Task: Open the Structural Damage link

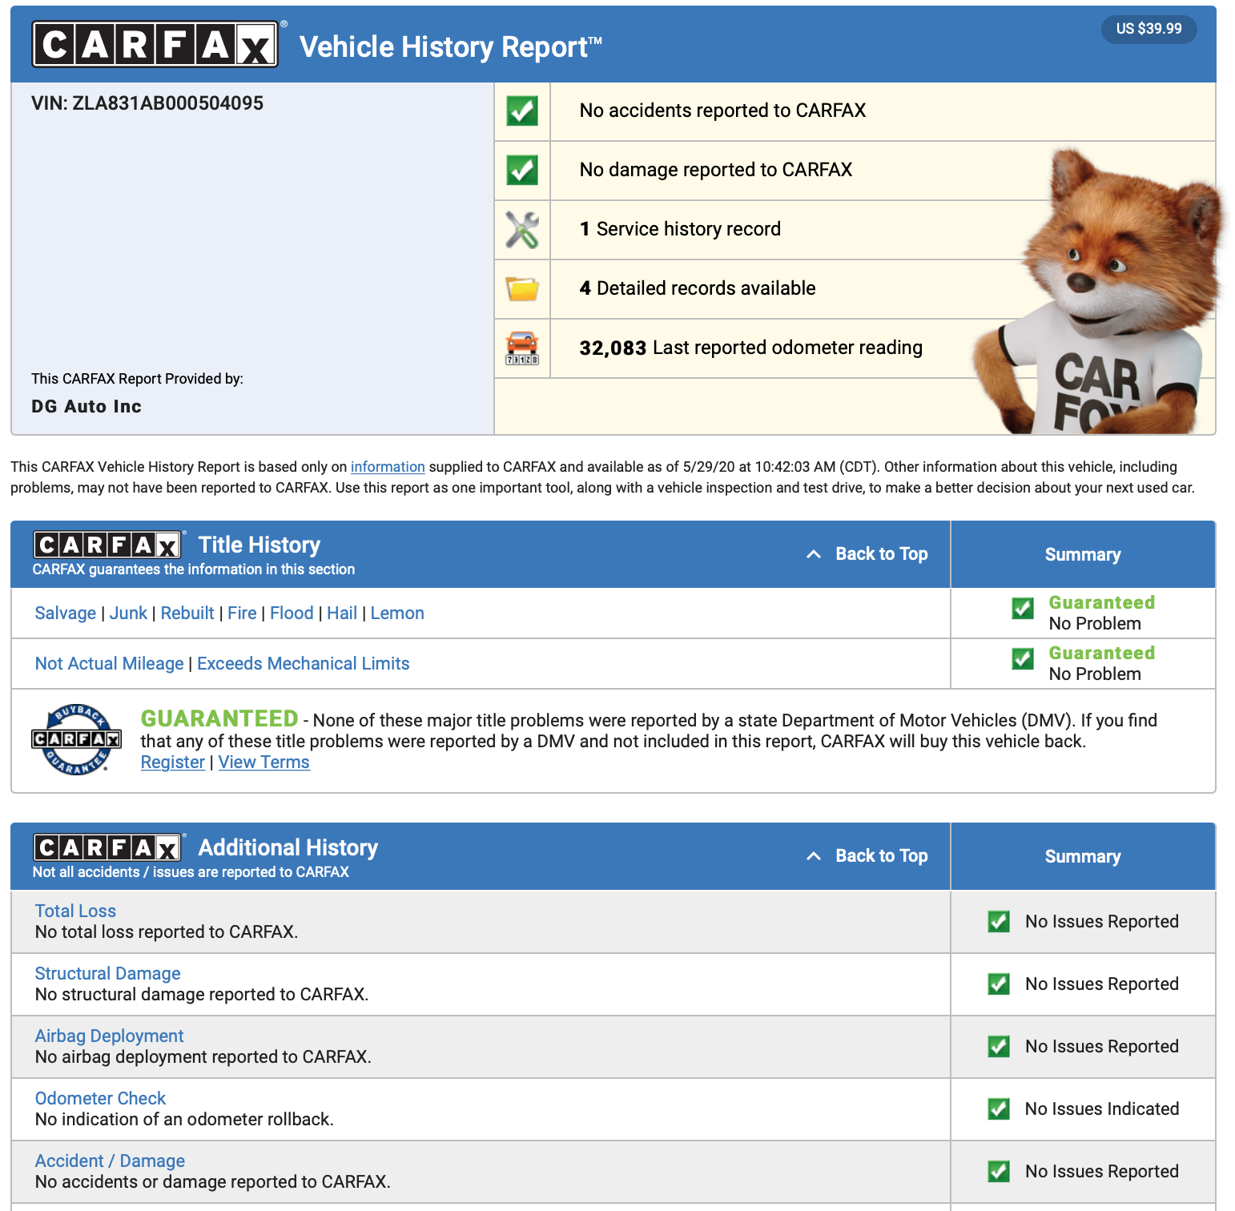Action: pos(108,974)
